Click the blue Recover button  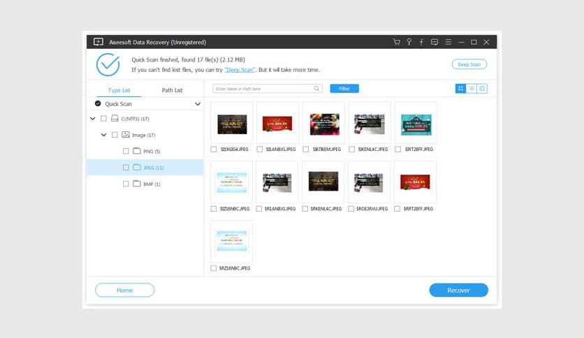[458, 290]
